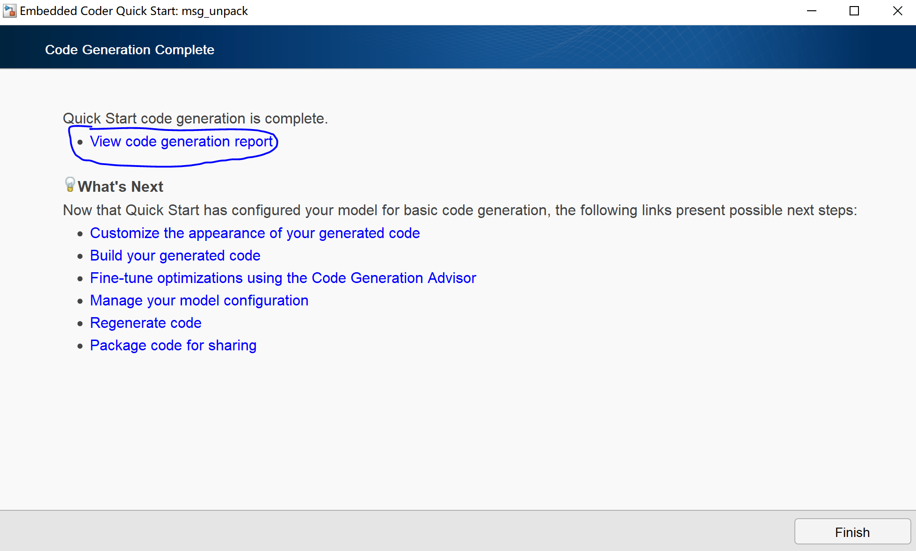Click the lightbulb icon beside What's Next
Image resolution: width=916 pixels, height=551 pixels.
70,185
